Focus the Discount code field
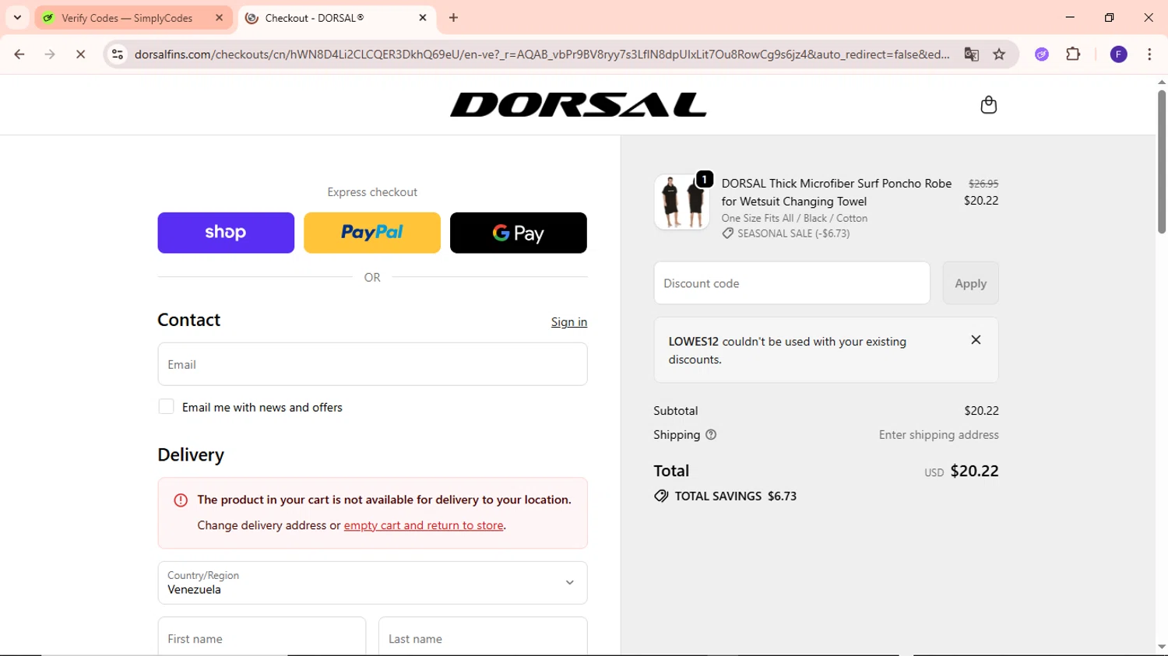Image resolution: width=1168 pixels, height=656 pixels. (x=792, y=283)
